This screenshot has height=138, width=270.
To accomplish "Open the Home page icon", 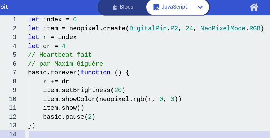I will 254,7.
